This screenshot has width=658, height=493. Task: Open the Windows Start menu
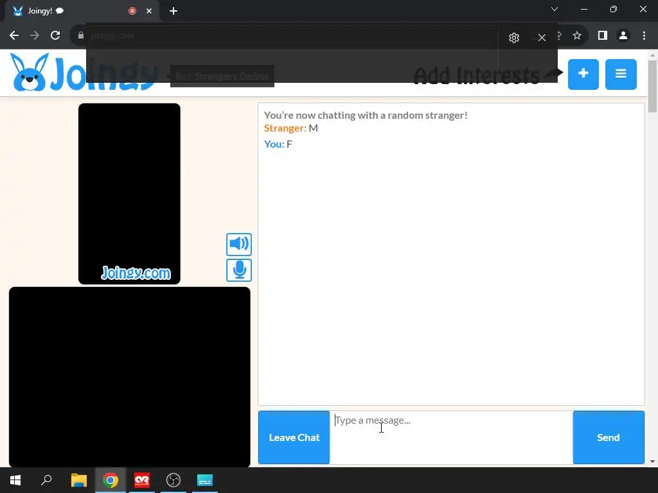[x=15, y=480]
